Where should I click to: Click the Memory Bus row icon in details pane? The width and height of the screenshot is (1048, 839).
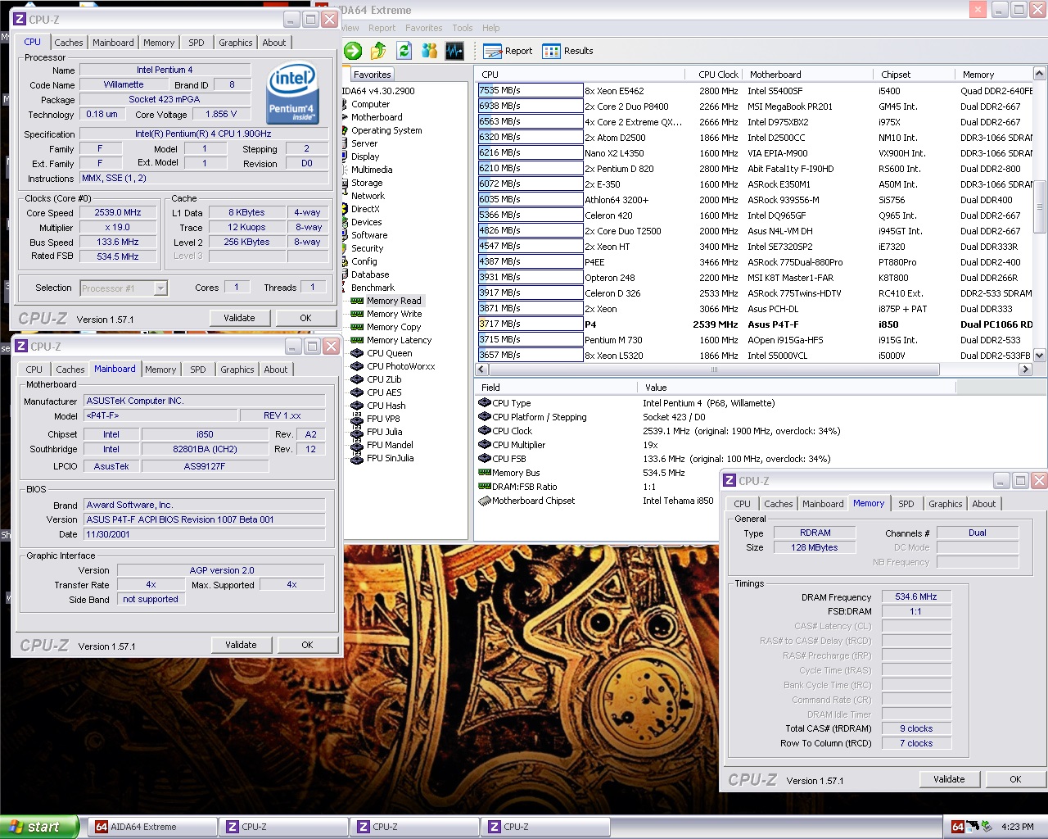(484, 473)
